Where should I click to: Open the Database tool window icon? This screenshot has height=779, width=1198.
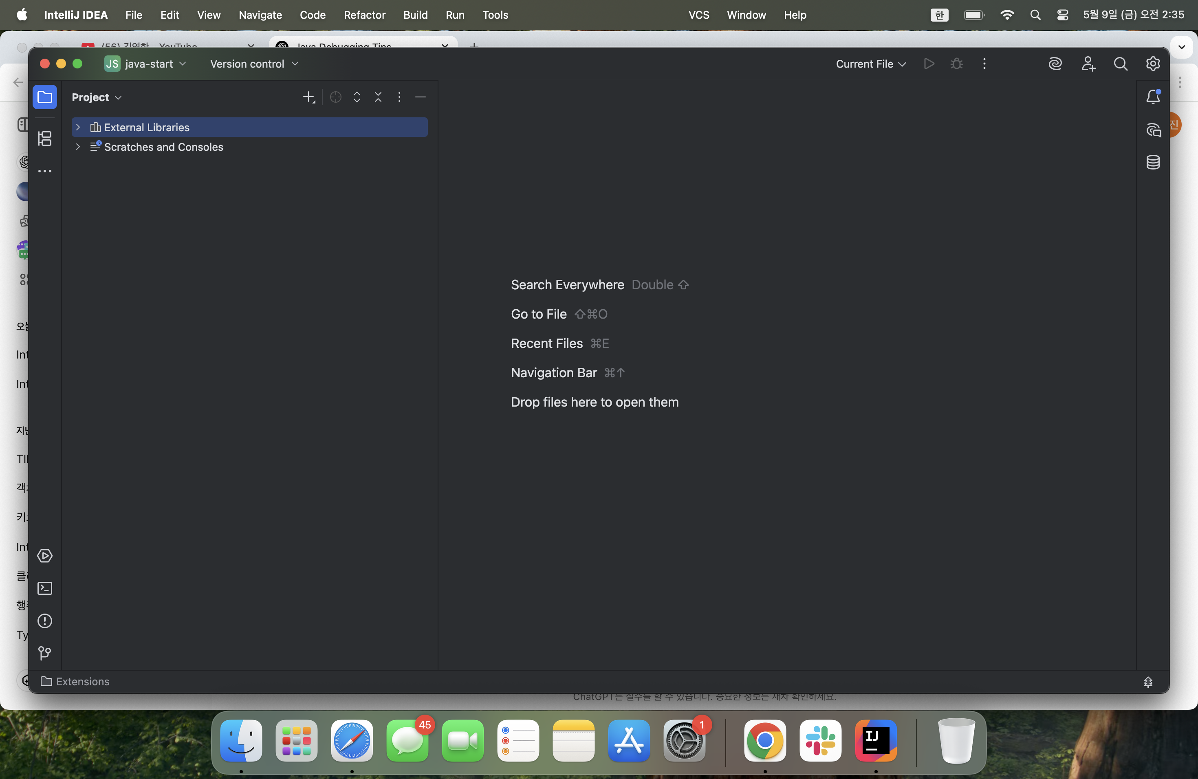point(1153,162)
